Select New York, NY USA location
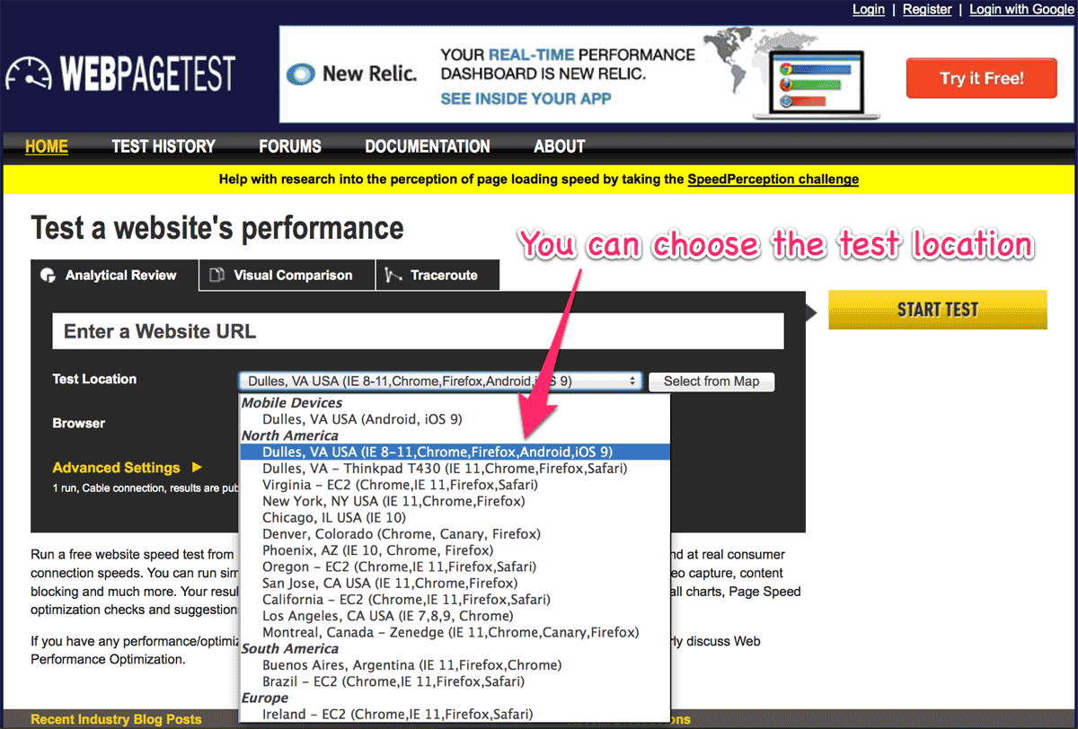Image resolution: width=1078 pixels, height=729 pixels. (455, 501)
